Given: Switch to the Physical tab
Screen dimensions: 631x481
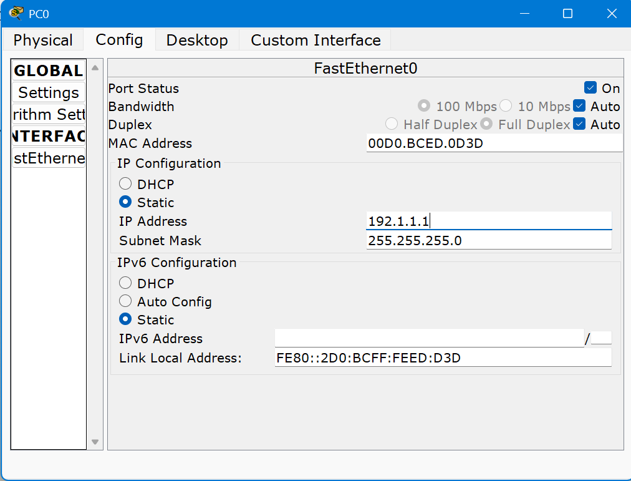Looking at the screenshot, I should 43,41.
